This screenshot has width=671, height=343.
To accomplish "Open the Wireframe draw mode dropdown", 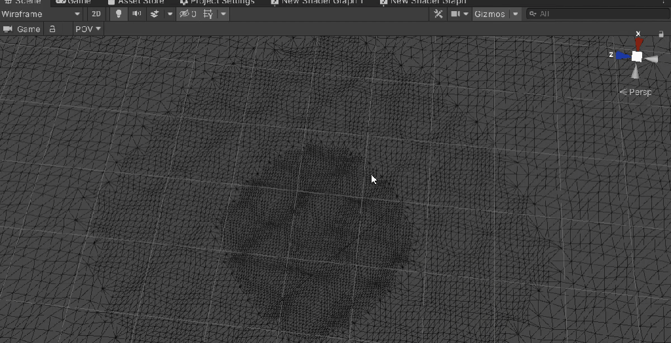I will [x=41, y=14].
